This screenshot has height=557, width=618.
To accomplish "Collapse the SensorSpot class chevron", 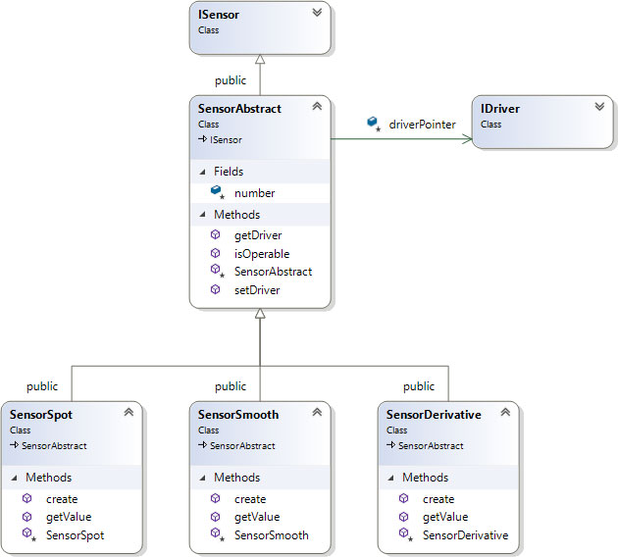I will [129, 413].
